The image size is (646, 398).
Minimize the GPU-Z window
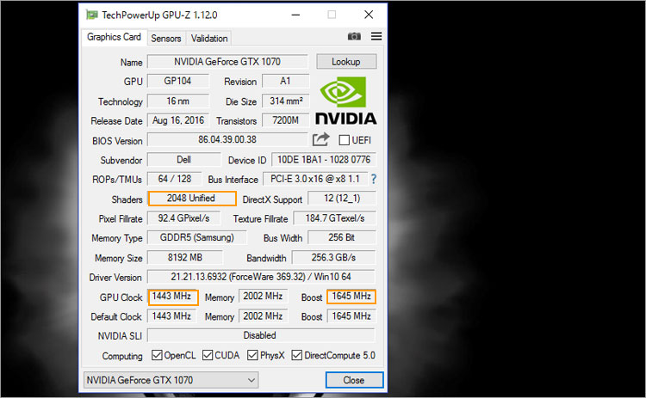(x=295, y=15)
